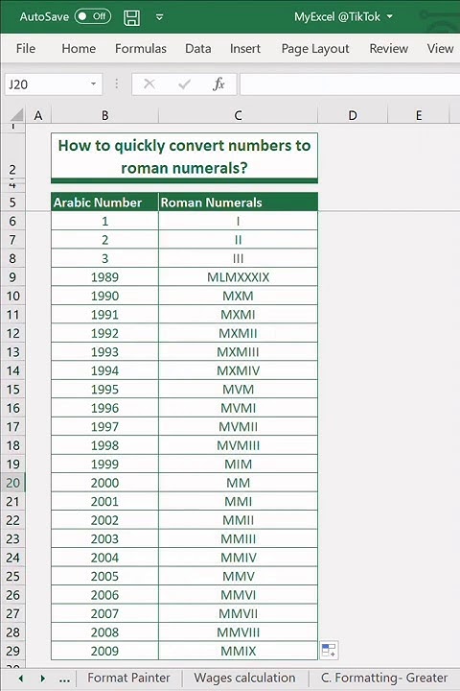
Task: Open the Wages calculation sheet tab
Action: click(244, 678)
